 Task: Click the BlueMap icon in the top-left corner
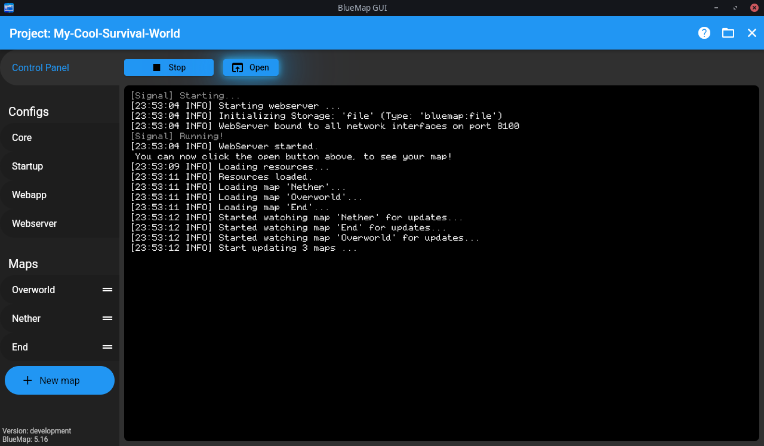click(8, 8)
